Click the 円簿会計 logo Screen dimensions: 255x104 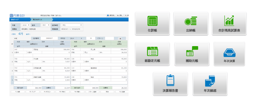click(17, 15)
